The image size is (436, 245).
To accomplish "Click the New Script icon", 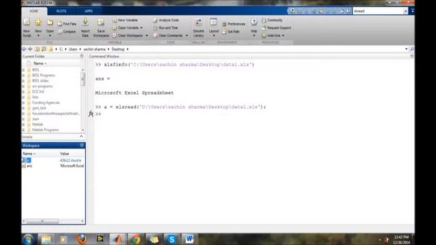I will [x=27, y=22].
